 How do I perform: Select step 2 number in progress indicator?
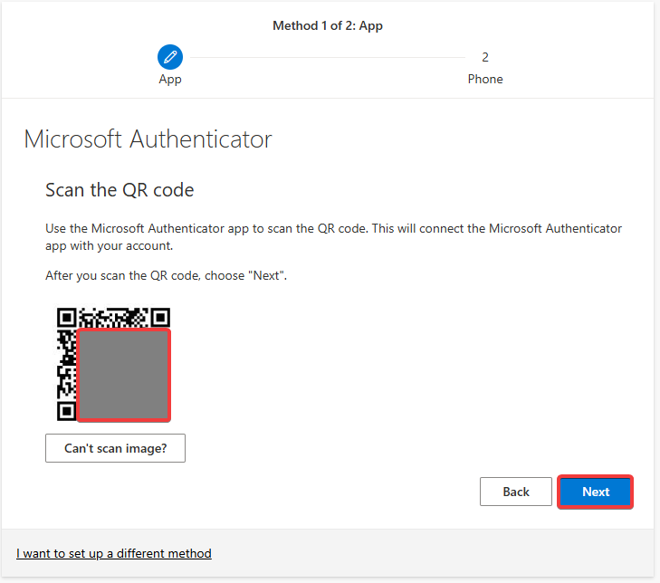pos(485,57)
